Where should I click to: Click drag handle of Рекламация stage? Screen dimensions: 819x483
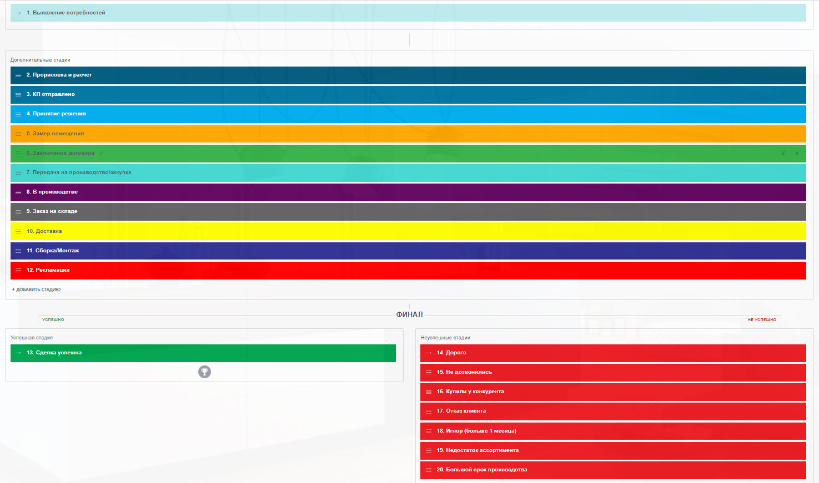pyautogui.click(x=18, y=271)
